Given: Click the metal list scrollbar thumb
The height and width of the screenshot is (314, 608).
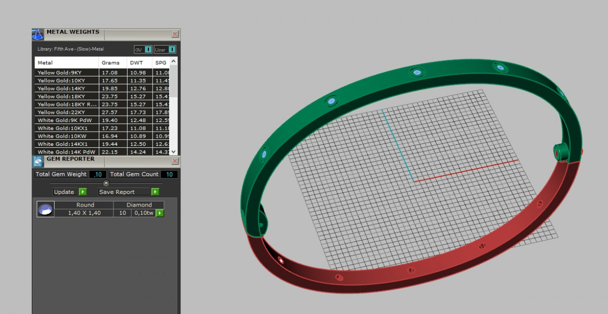Looking at the screenshot, I should tap(174, 81).
